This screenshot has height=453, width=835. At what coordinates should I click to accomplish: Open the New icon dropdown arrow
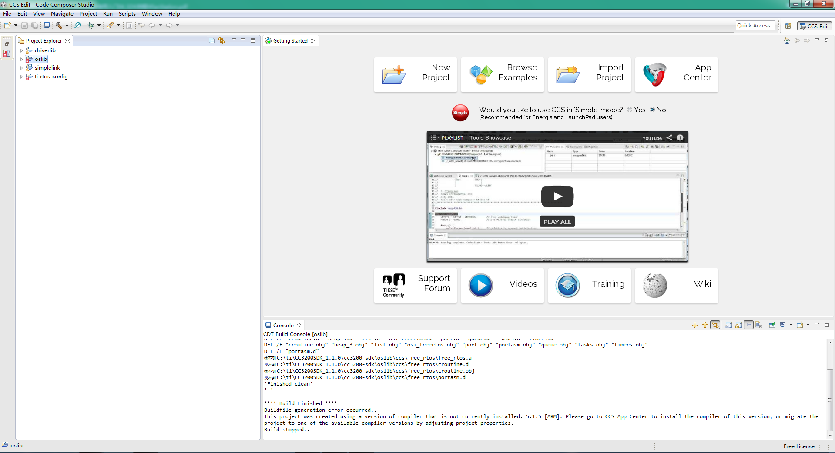tap(16, 25)
